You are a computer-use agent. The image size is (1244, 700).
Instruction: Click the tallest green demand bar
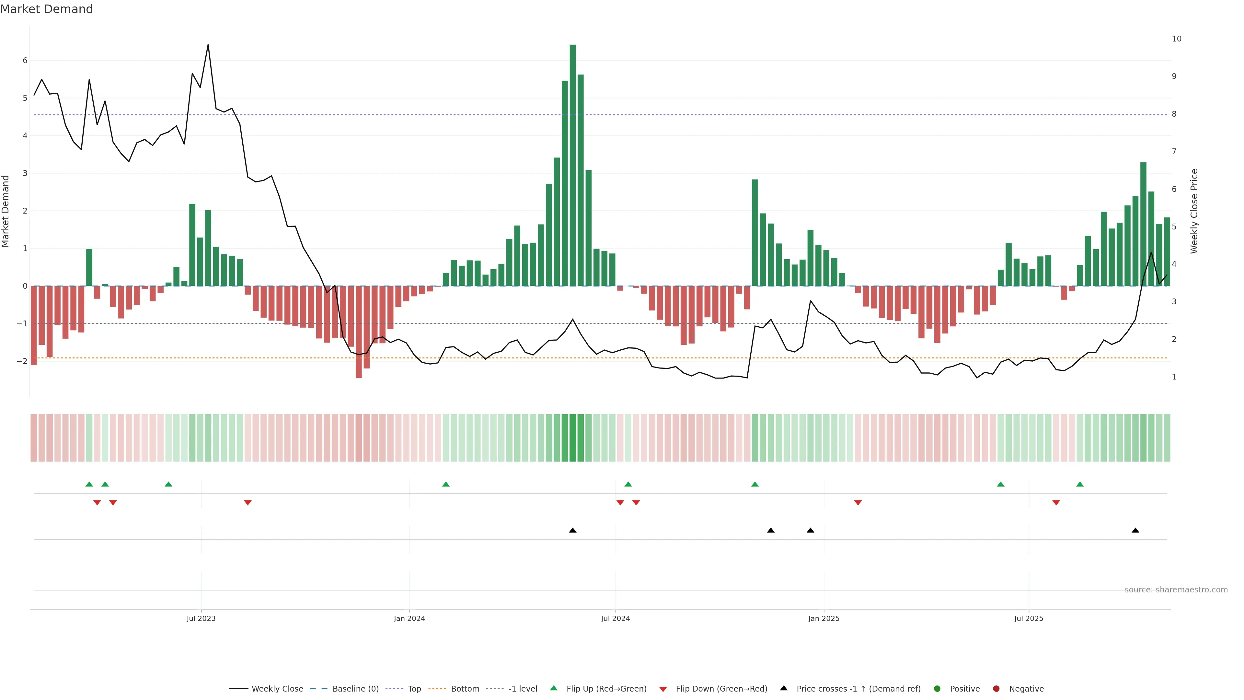coord(572,164)
